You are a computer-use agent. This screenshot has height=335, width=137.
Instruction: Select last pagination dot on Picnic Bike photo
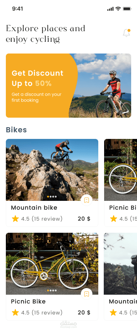[x=56, y=290]
